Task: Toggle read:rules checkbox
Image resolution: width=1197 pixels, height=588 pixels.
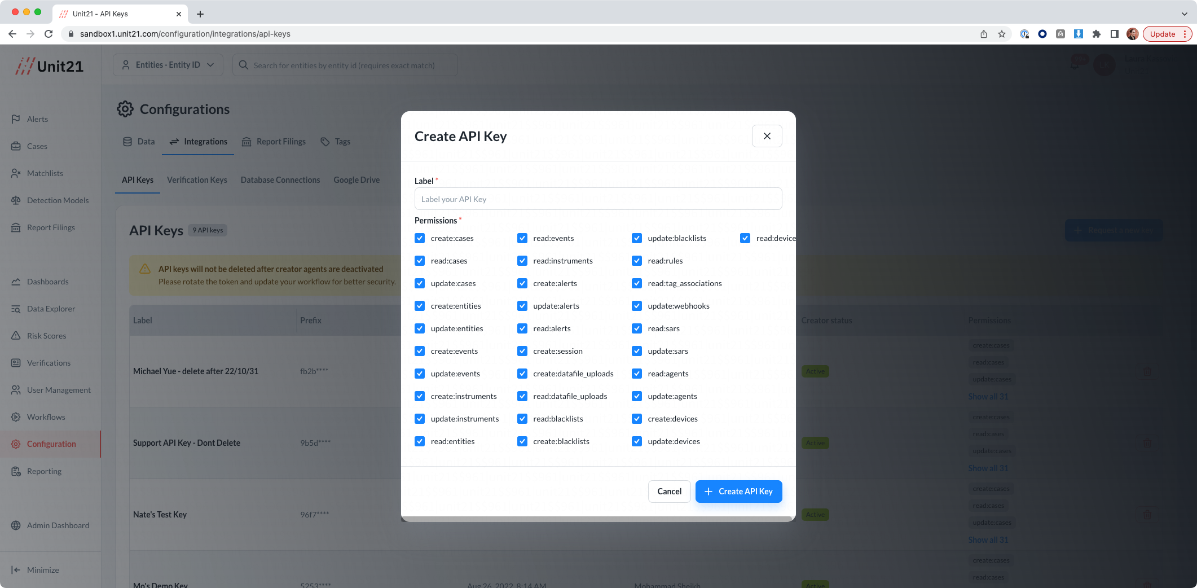Action: (x=637, y=261)
